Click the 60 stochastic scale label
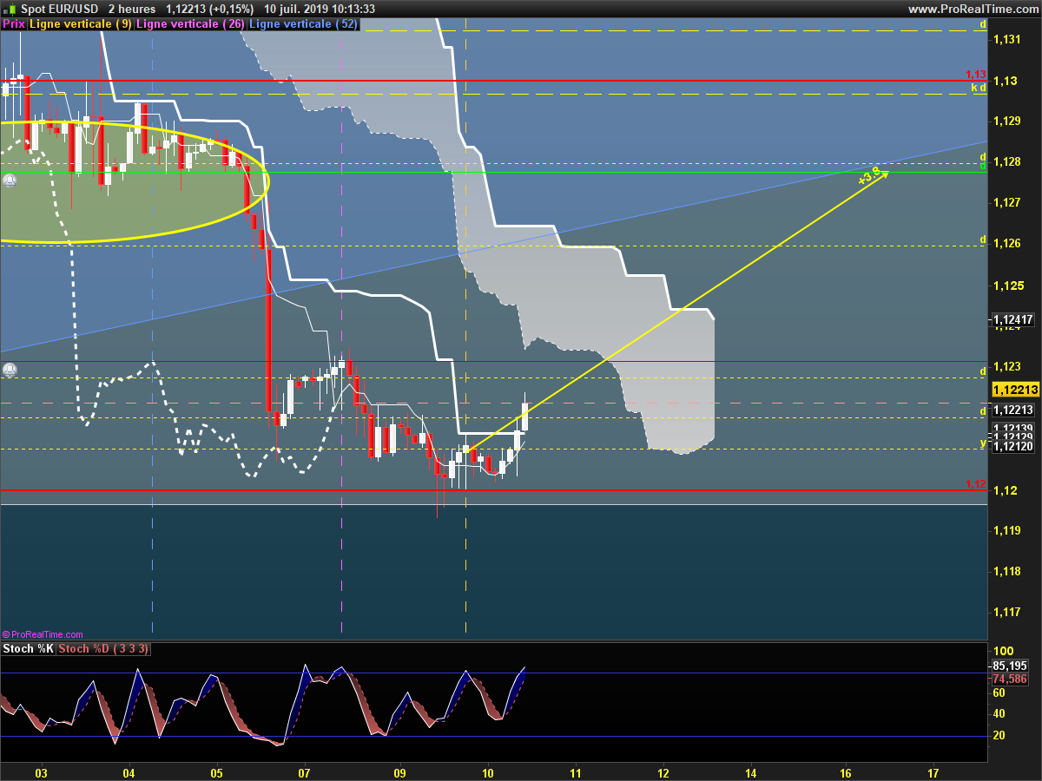Image resolution: width=1042 pixels, height=781 pixels. tap(999, 692)
